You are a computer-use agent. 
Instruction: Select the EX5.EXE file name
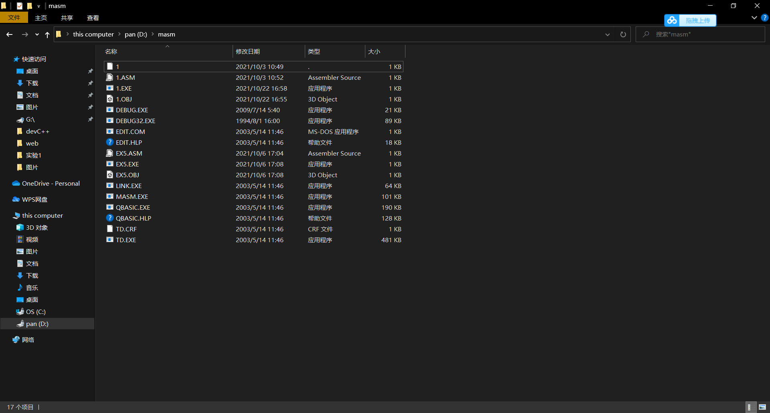(128, 164)
